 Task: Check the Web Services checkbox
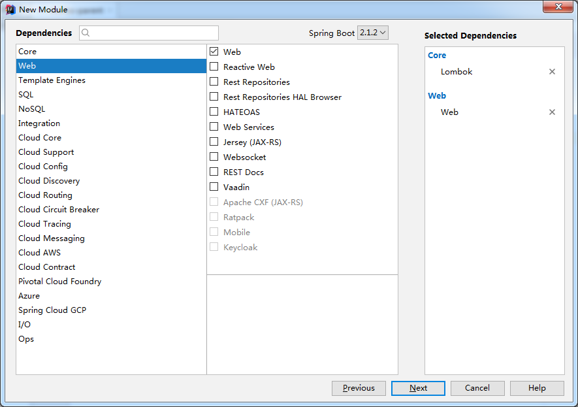(x=214, y=127)
